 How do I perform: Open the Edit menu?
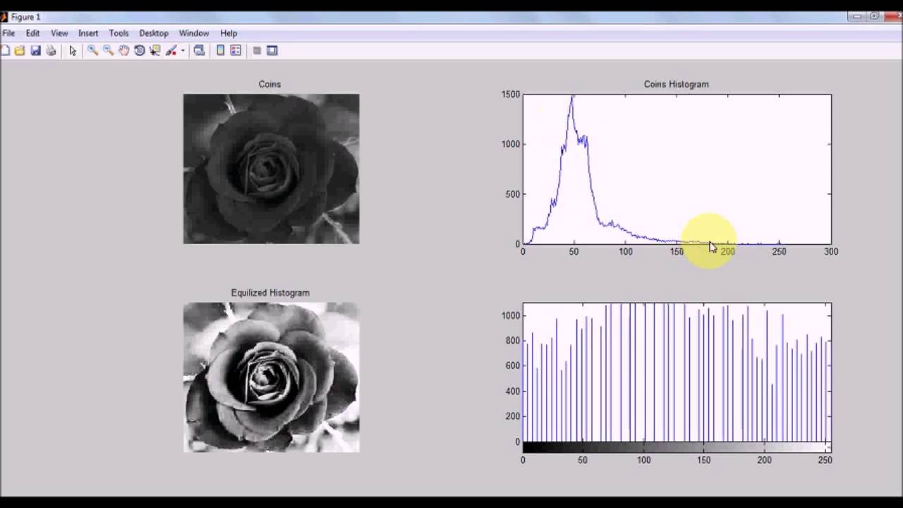[32, 33]
